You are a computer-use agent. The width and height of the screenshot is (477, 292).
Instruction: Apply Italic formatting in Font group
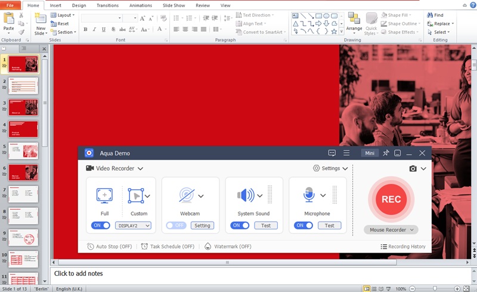94,29
